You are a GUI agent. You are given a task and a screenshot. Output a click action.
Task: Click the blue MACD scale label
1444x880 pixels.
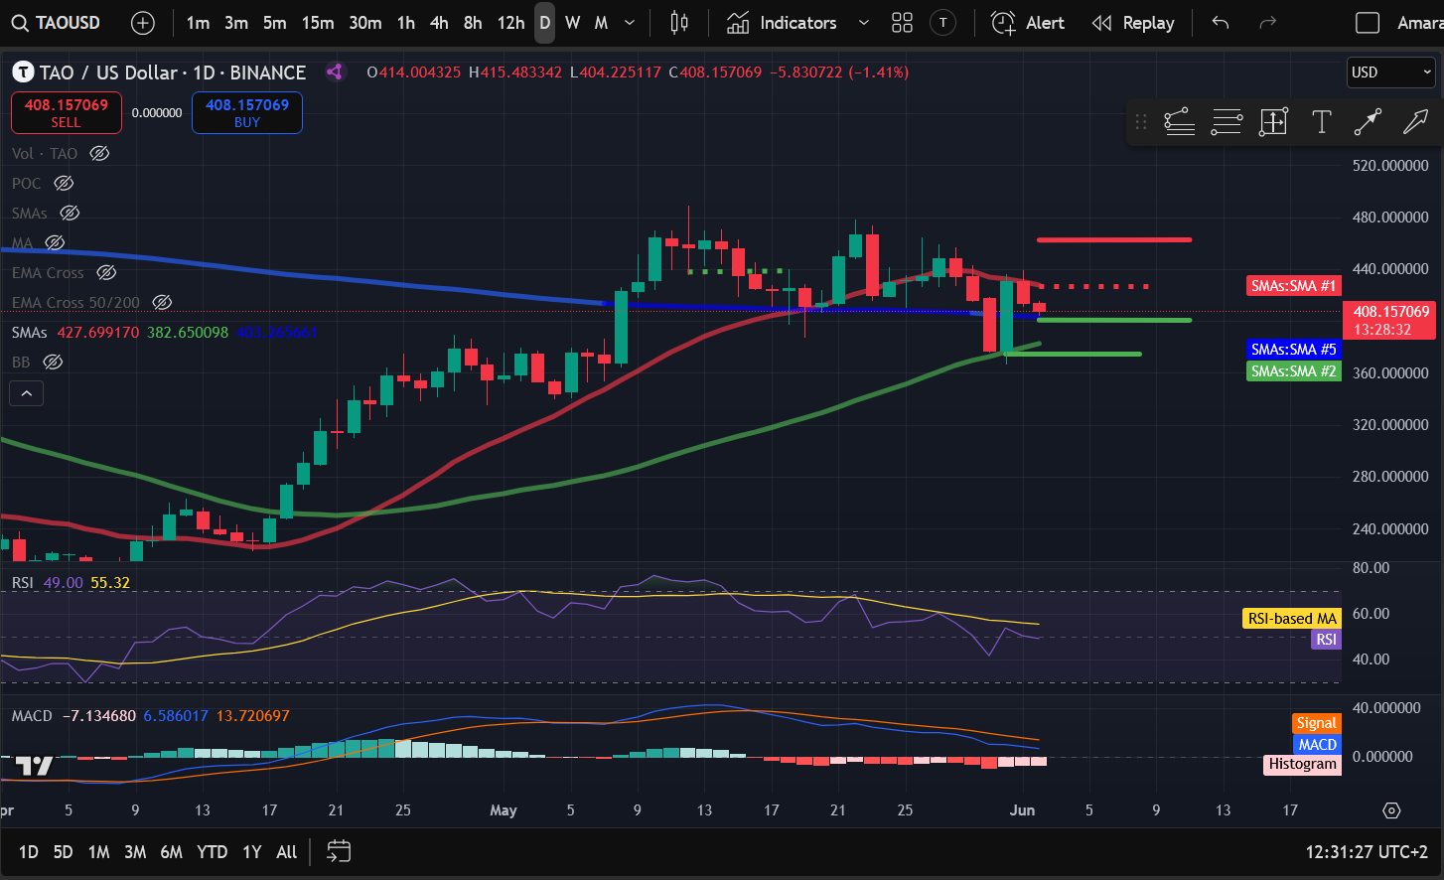point(1318,745)
